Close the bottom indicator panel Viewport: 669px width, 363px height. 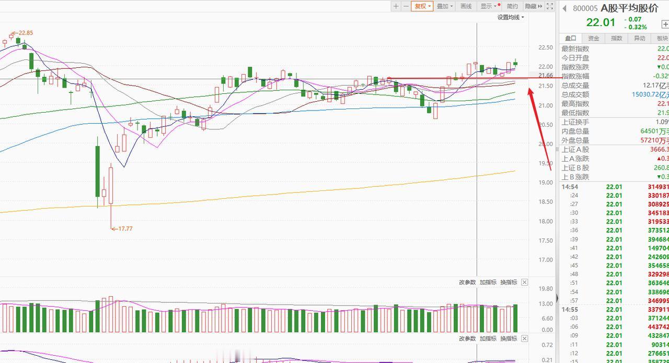pyautogui.click(x=524, y=338)
